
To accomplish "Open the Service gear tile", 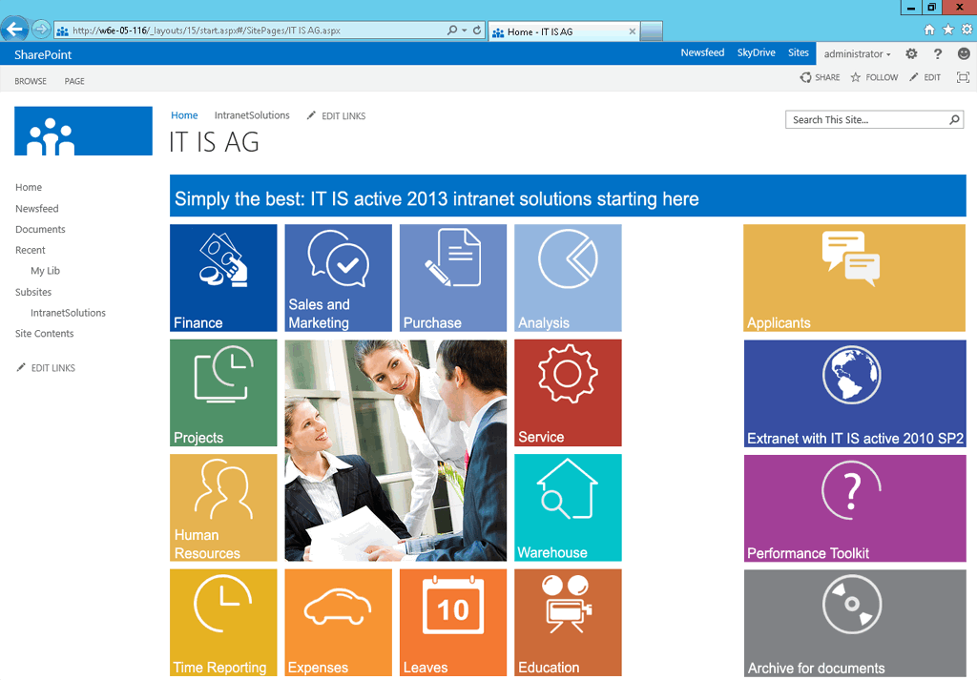I will tap(568, 393).
